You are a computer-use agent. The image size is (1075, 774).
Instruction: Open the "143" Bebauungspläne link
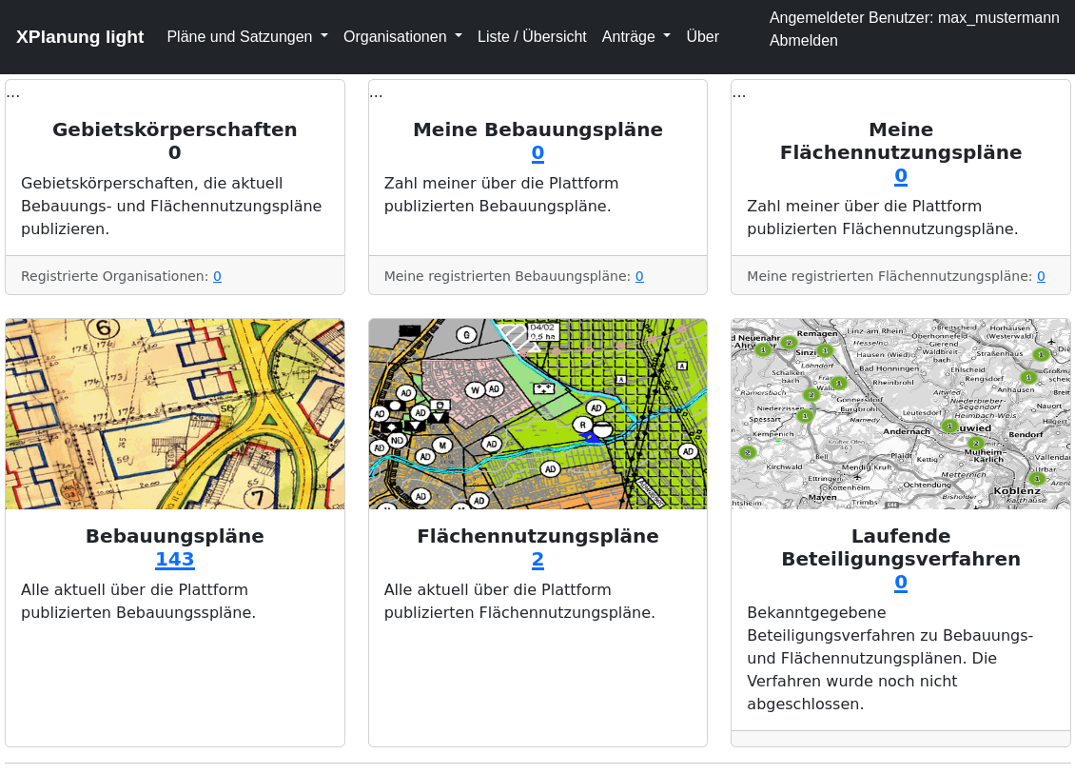[x=175, y=561]
